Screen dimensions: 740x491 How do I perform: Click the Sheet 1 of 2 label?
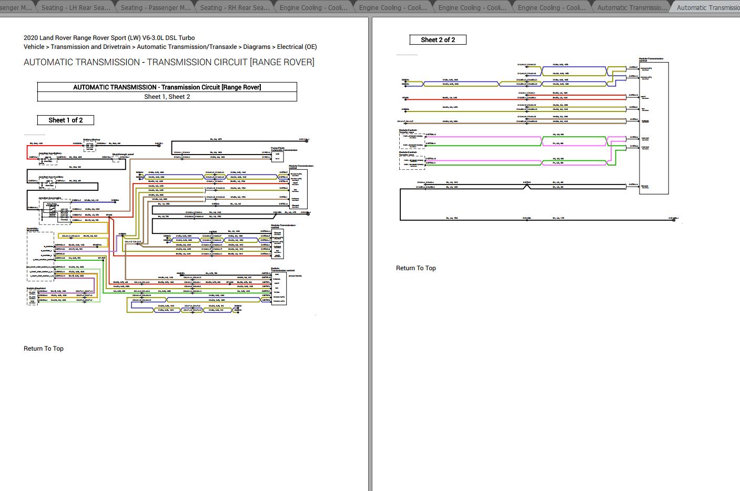(65, 120)
